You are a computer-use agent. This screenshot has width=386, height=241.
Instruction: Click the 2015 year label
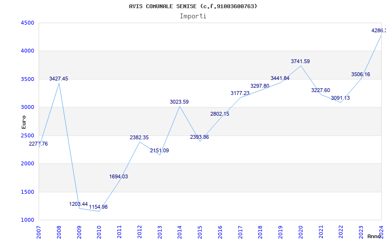coord(200,232)
